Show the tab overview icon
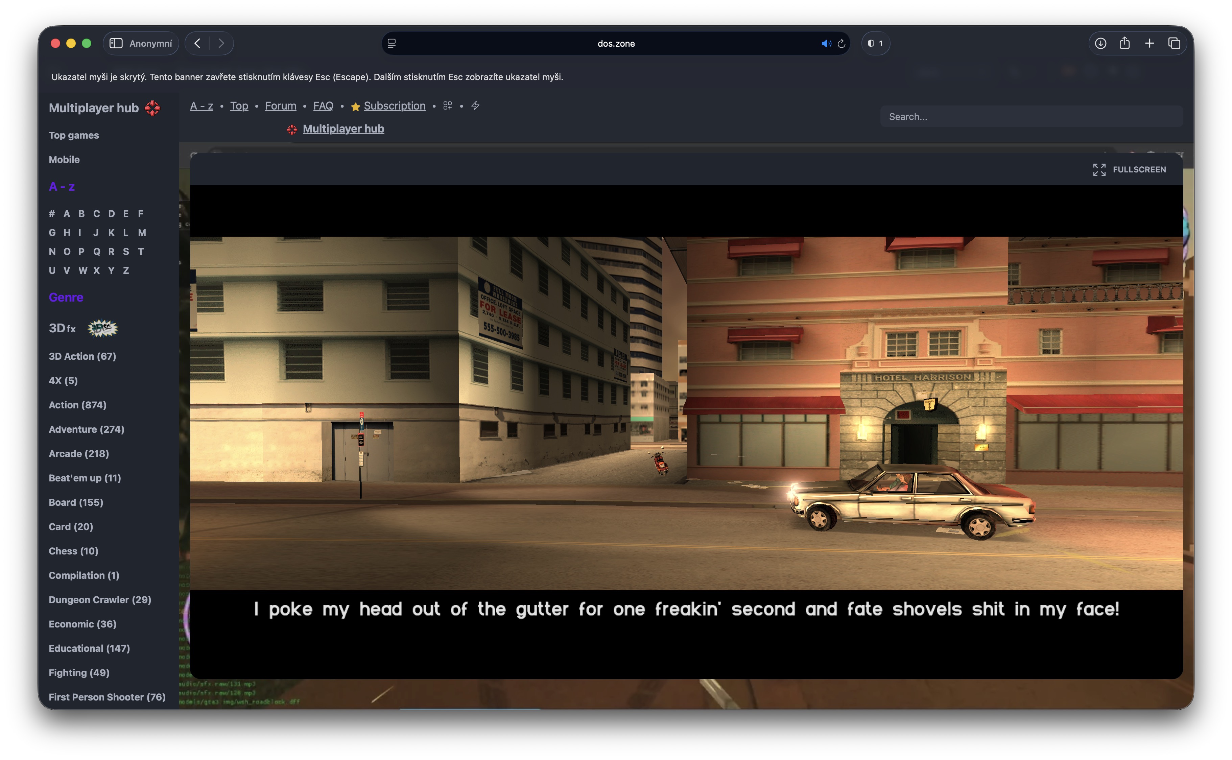Image resolution: width=1232 pixels, height=760 pixels. (1174, 43)
